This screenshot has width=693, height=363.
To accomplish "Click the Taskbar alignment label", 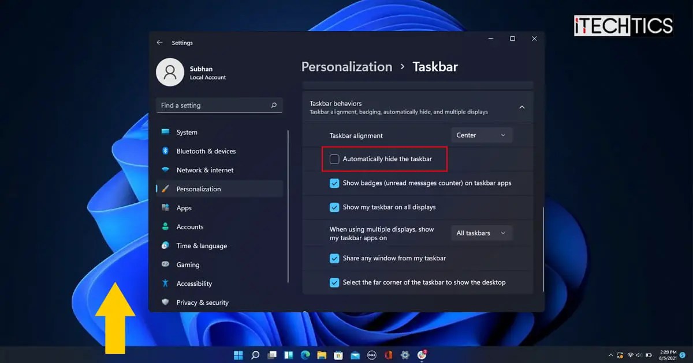I will (x=356, y=136).
